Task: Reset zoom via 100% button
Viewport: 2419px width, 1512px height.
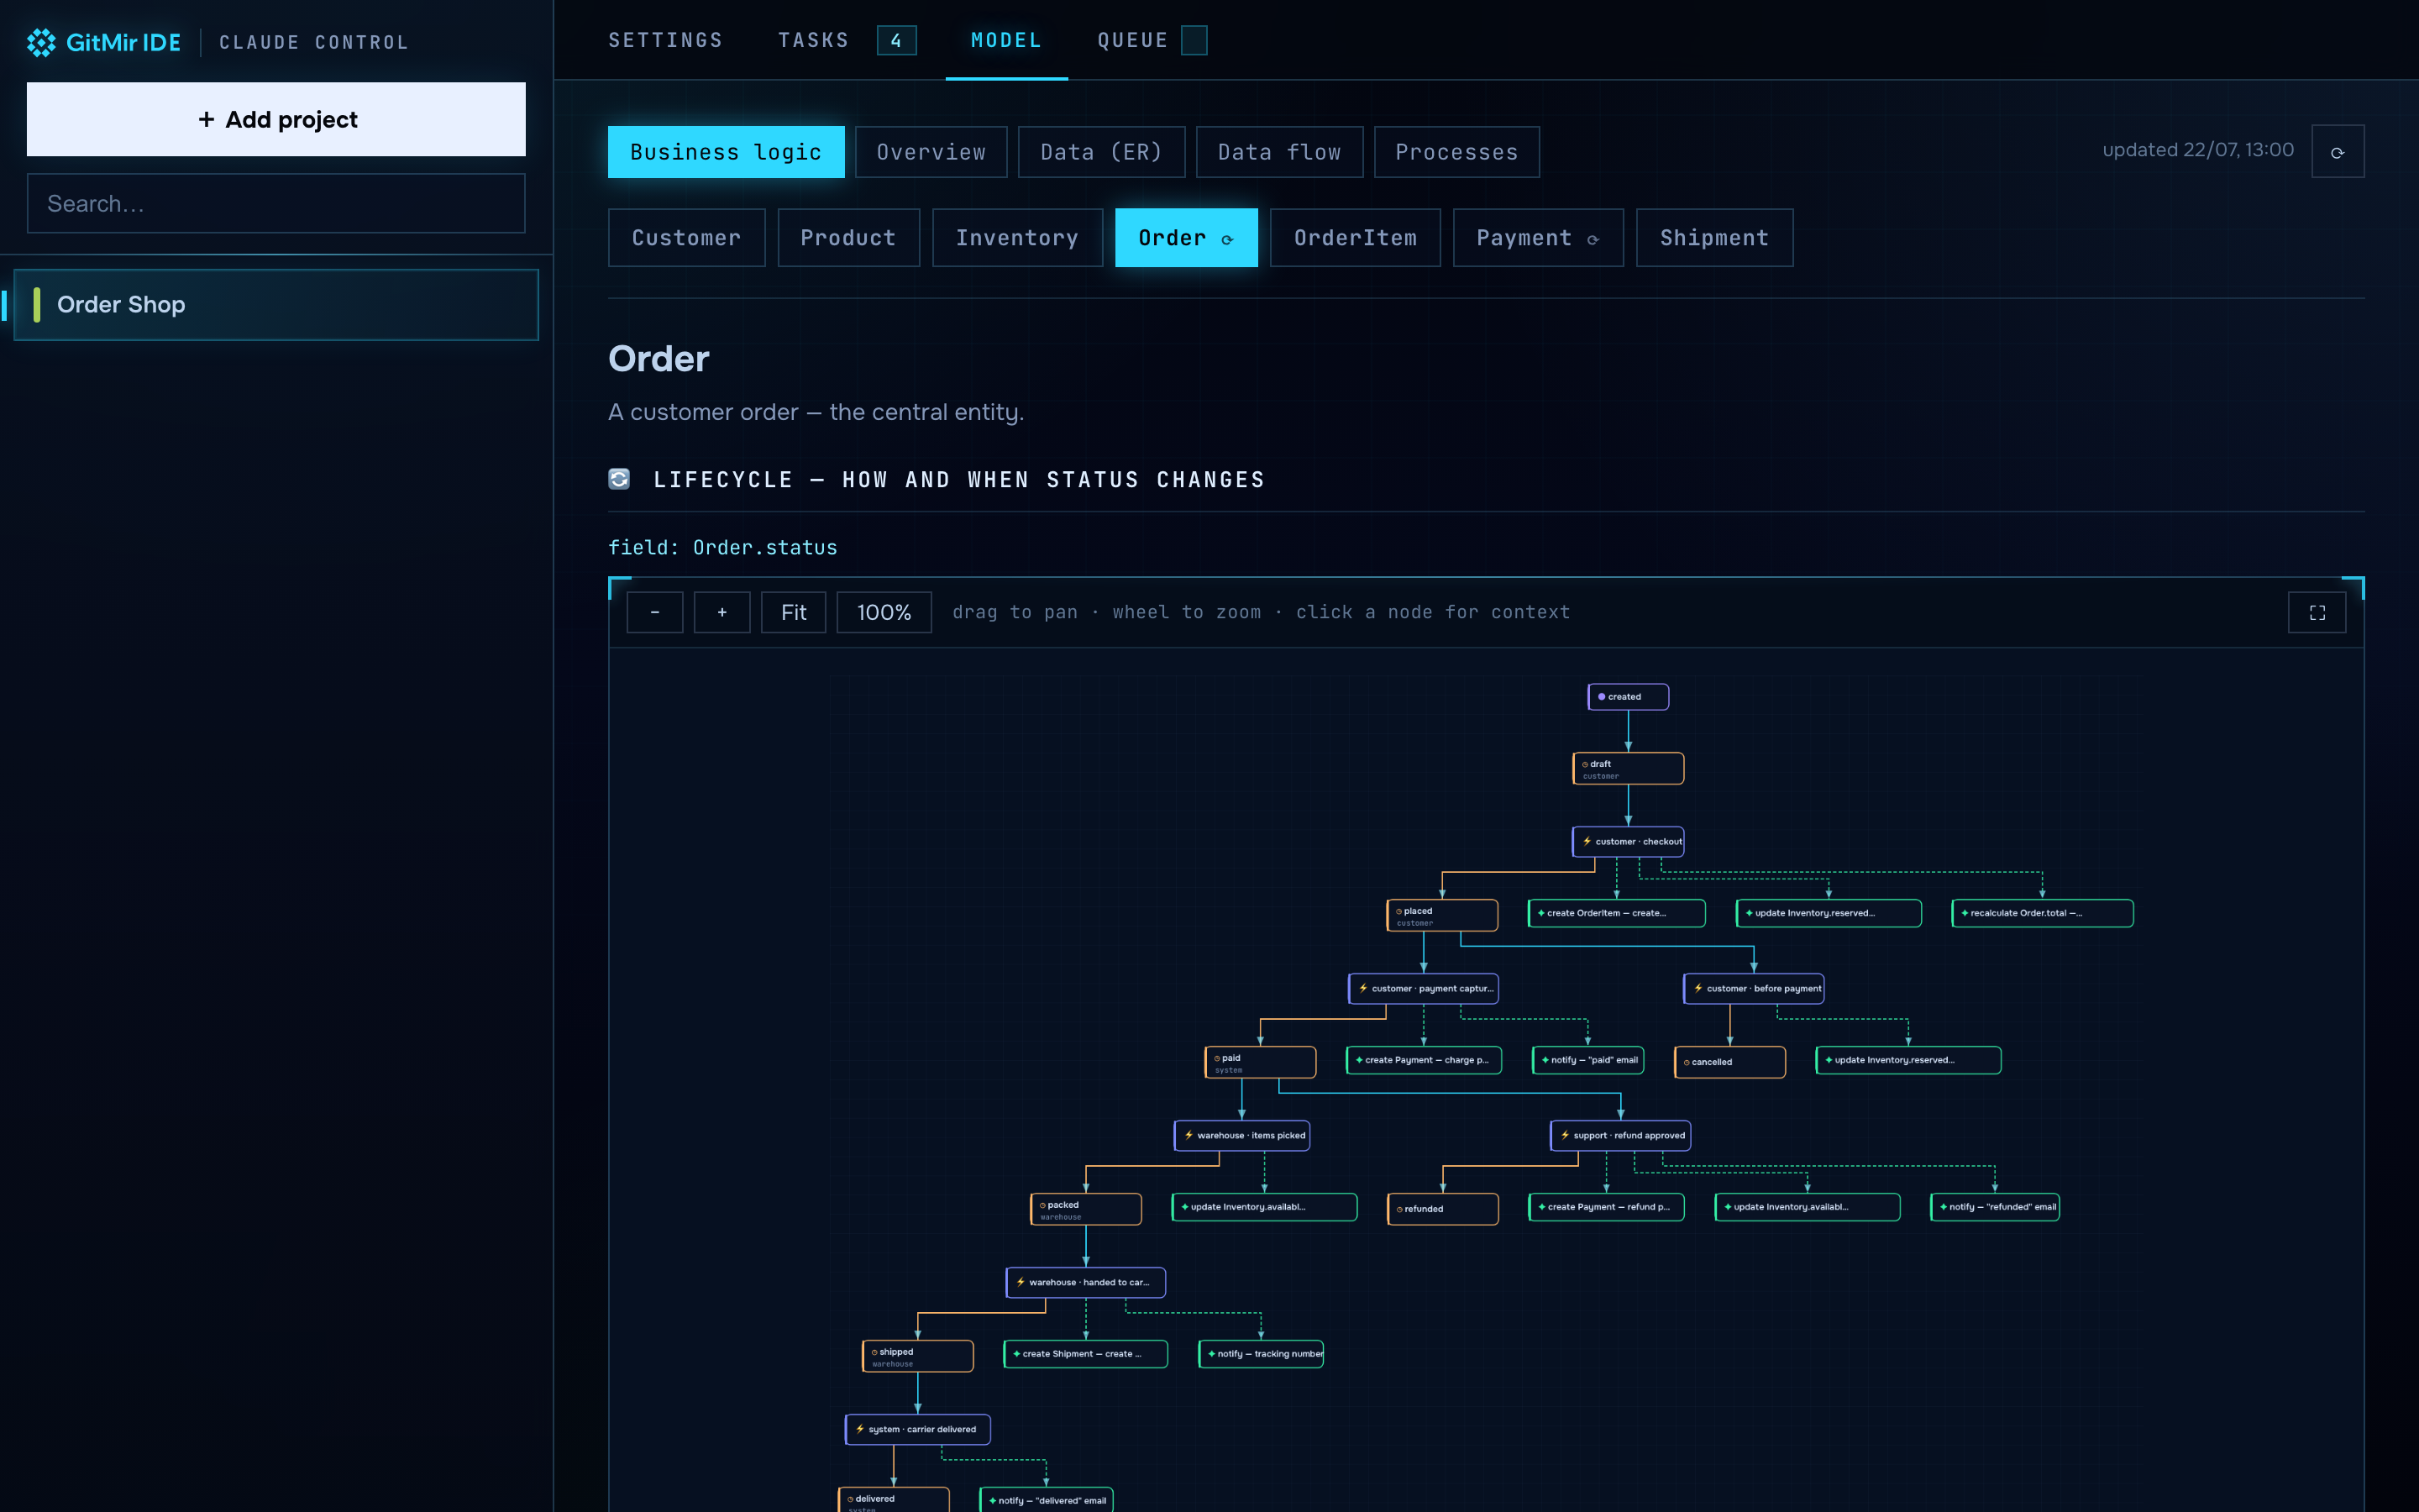Action: [884, 612]
